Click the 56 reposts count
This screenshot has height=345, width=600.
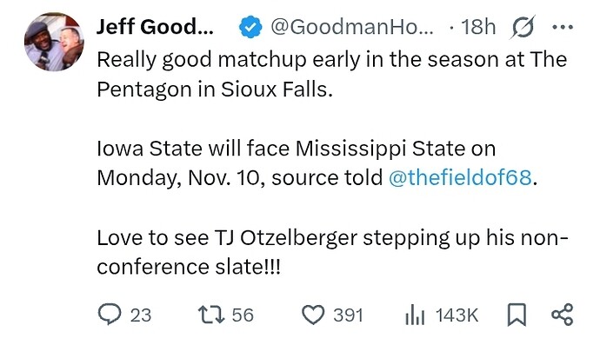coord(243,315)
